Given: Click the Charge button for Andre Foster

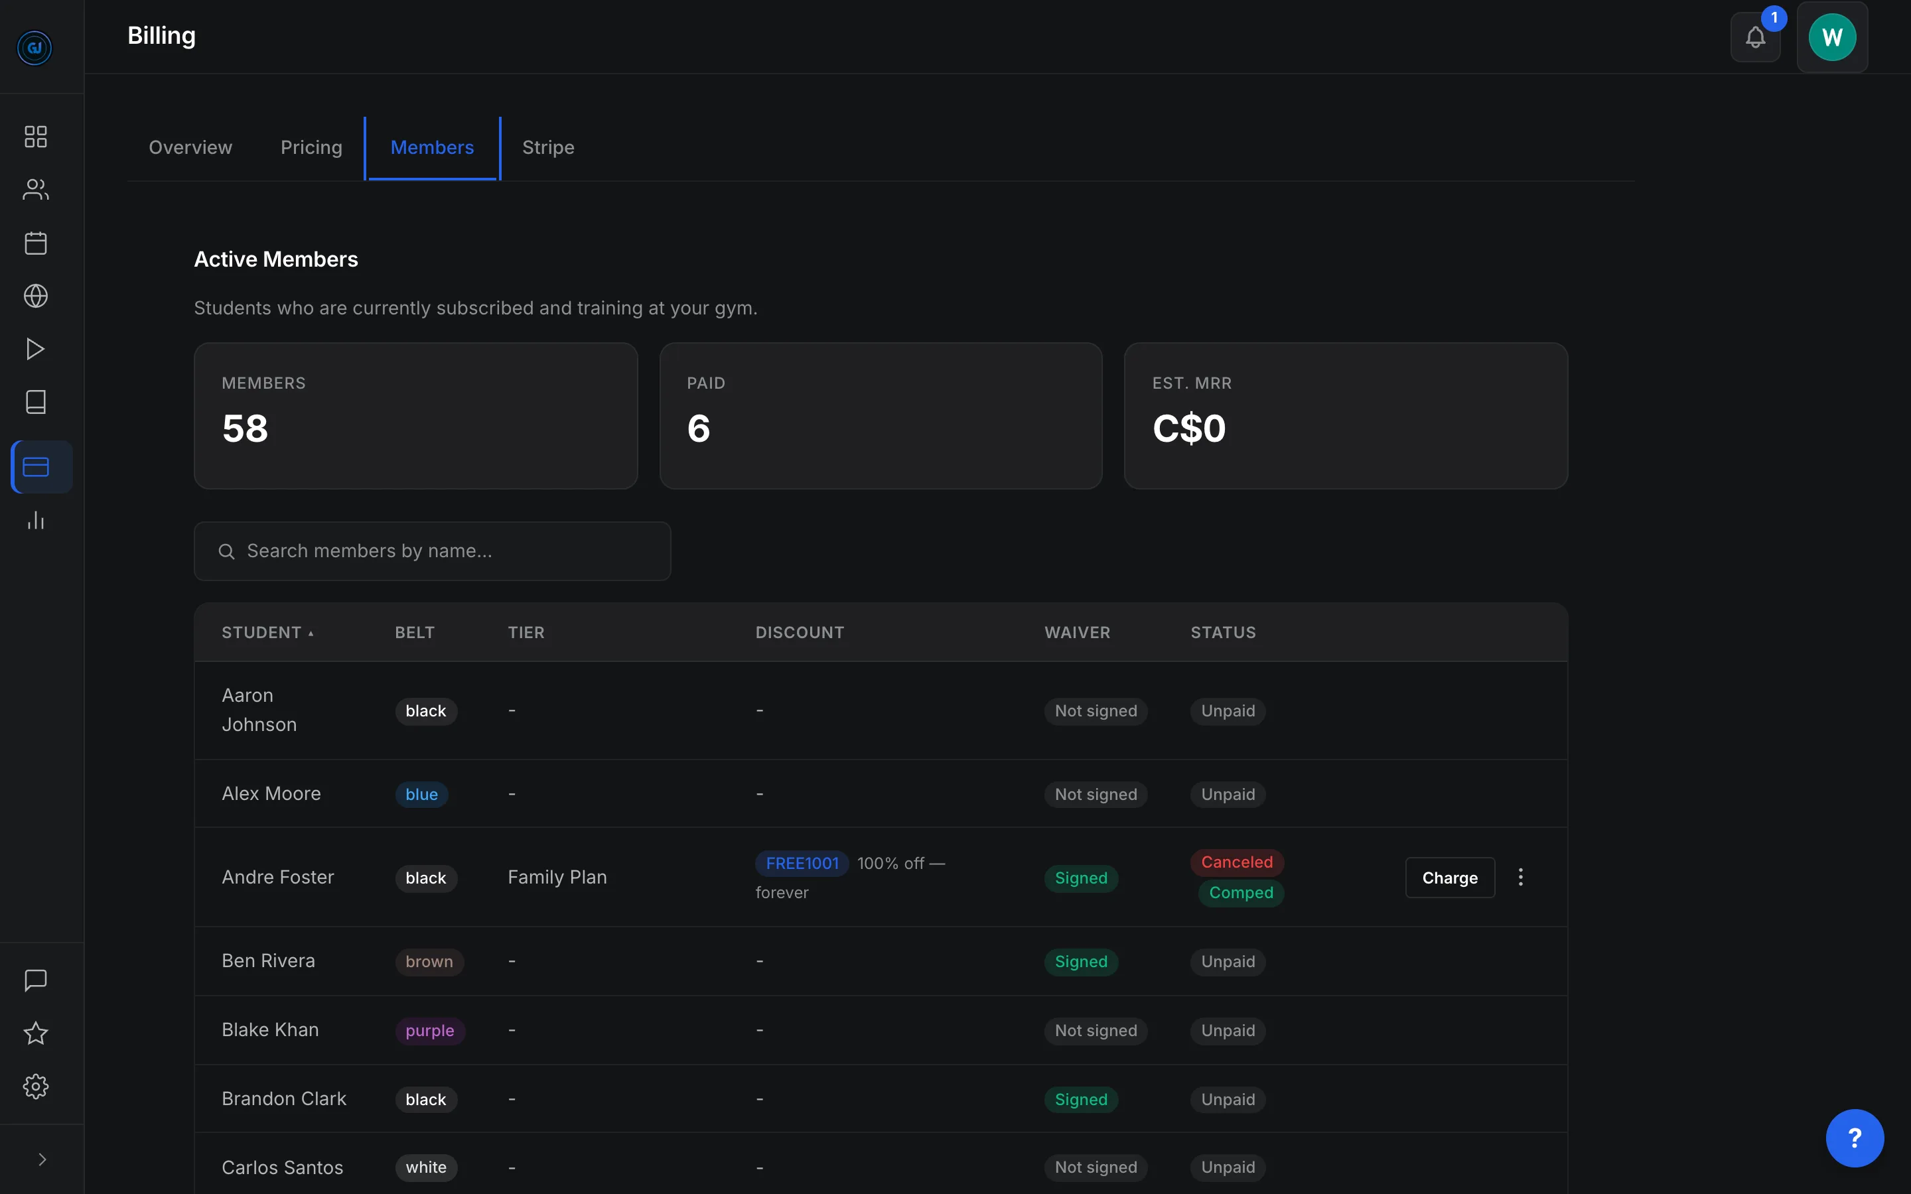Looking at the screenshot, I should [1450, 878].
